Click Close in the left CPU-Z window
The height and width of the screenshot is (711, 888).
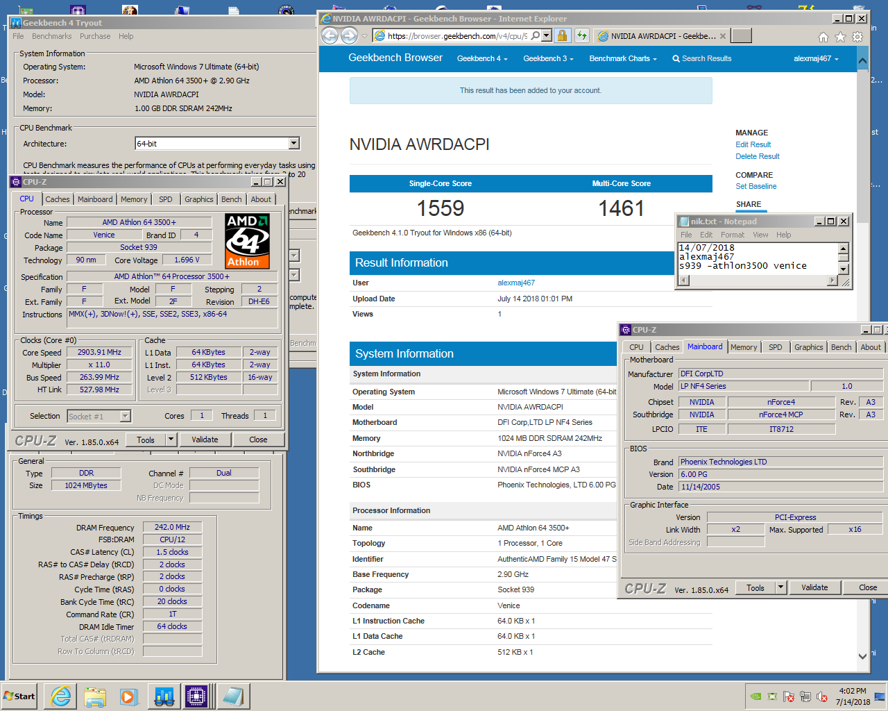pos(258,440)
